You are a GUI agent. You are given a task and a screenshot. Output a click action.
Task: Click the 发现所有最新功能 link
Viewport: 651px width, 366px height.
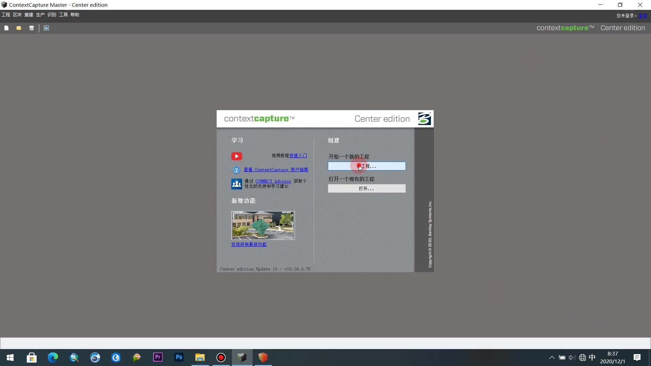pyautogui.click(x=249, y=244)
